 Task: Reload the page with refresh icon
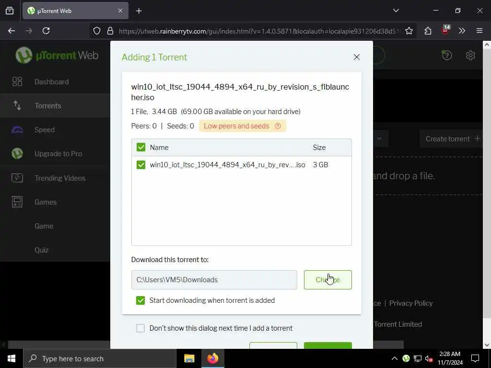click(46, 31)
